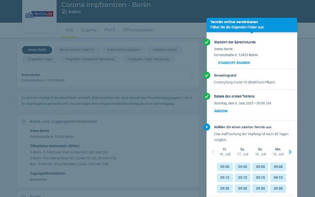This screenshot has height=197, width=315.
Task: Click the green checkmark beside Datum des ersten Termins
Action: coord(207,97)
